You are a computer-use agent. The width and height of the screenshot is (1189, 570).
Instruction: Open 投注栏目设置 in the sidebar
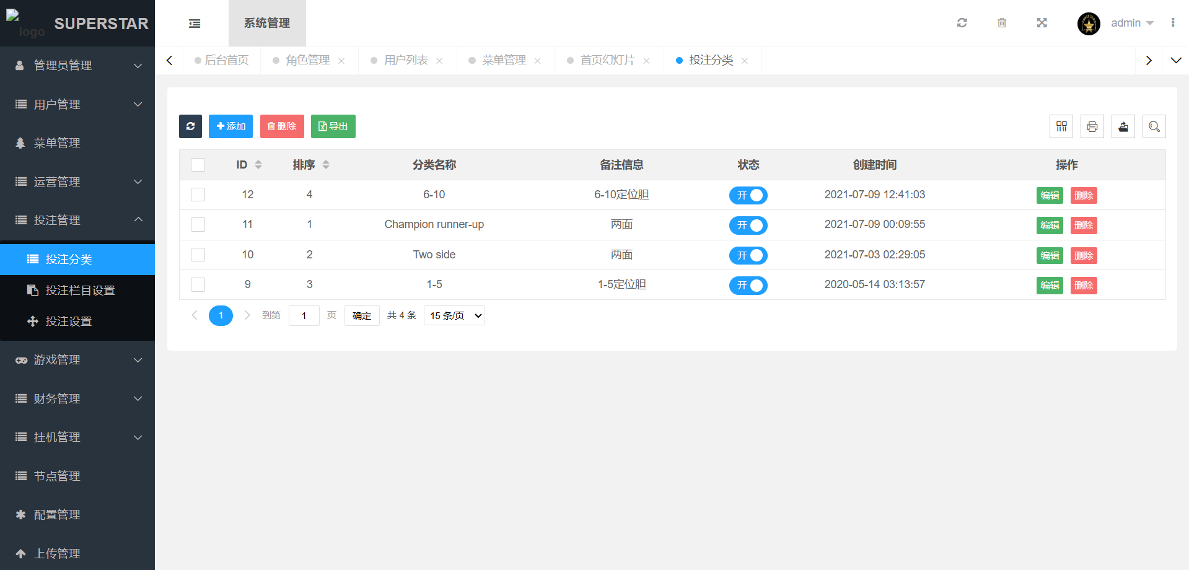click(x=80, y=291)
